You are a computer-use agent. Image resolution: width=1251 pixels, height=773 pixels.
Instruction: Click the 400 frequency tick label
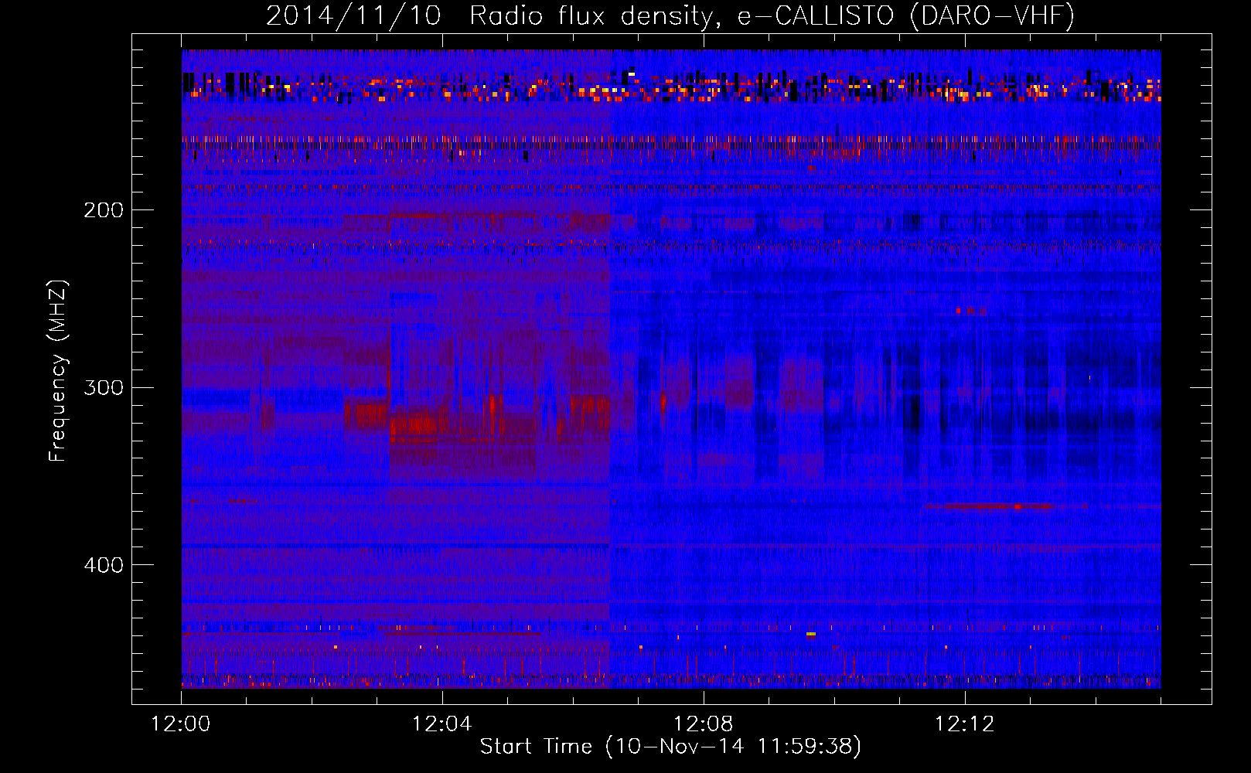[104, 565]
